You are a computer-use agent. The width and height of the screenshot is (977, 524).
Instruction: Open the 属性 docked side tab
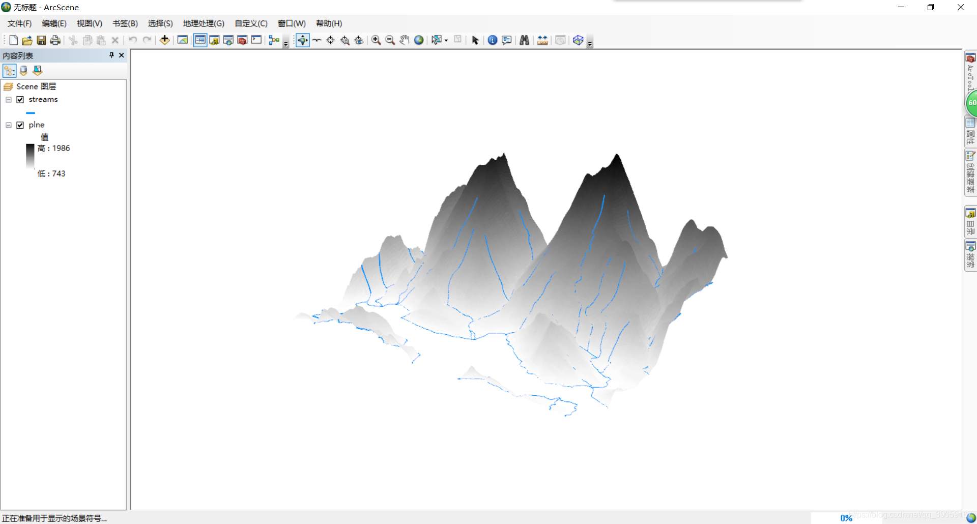970,131
